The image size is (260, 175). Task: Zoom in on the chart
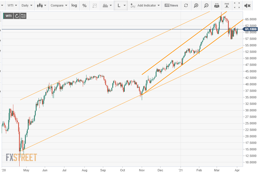click(196, 5)
